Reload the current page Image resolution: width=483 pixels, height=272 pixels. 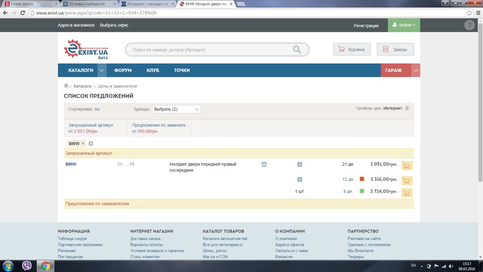[x=23, y=13]
